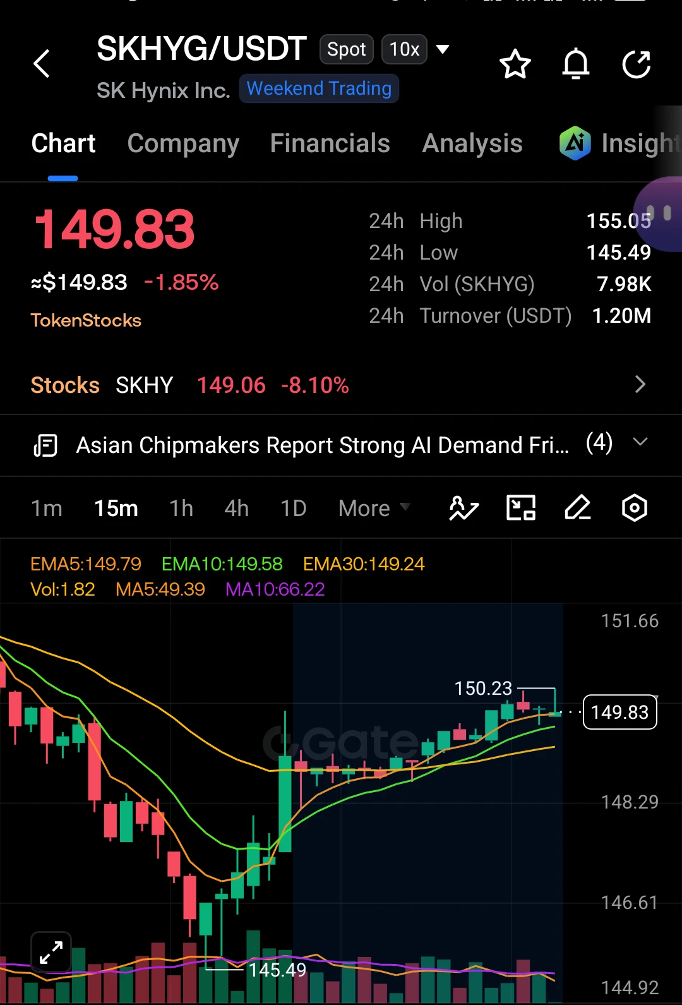The width and height of the screenshot is (682, 1005).
Task: Tap the news document icon
Action: click(45, 445)
